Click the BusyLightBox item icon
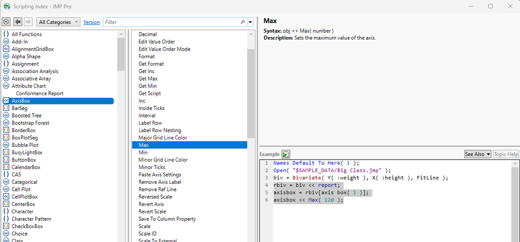The image size is (520, 242). [x=6, y=152]
